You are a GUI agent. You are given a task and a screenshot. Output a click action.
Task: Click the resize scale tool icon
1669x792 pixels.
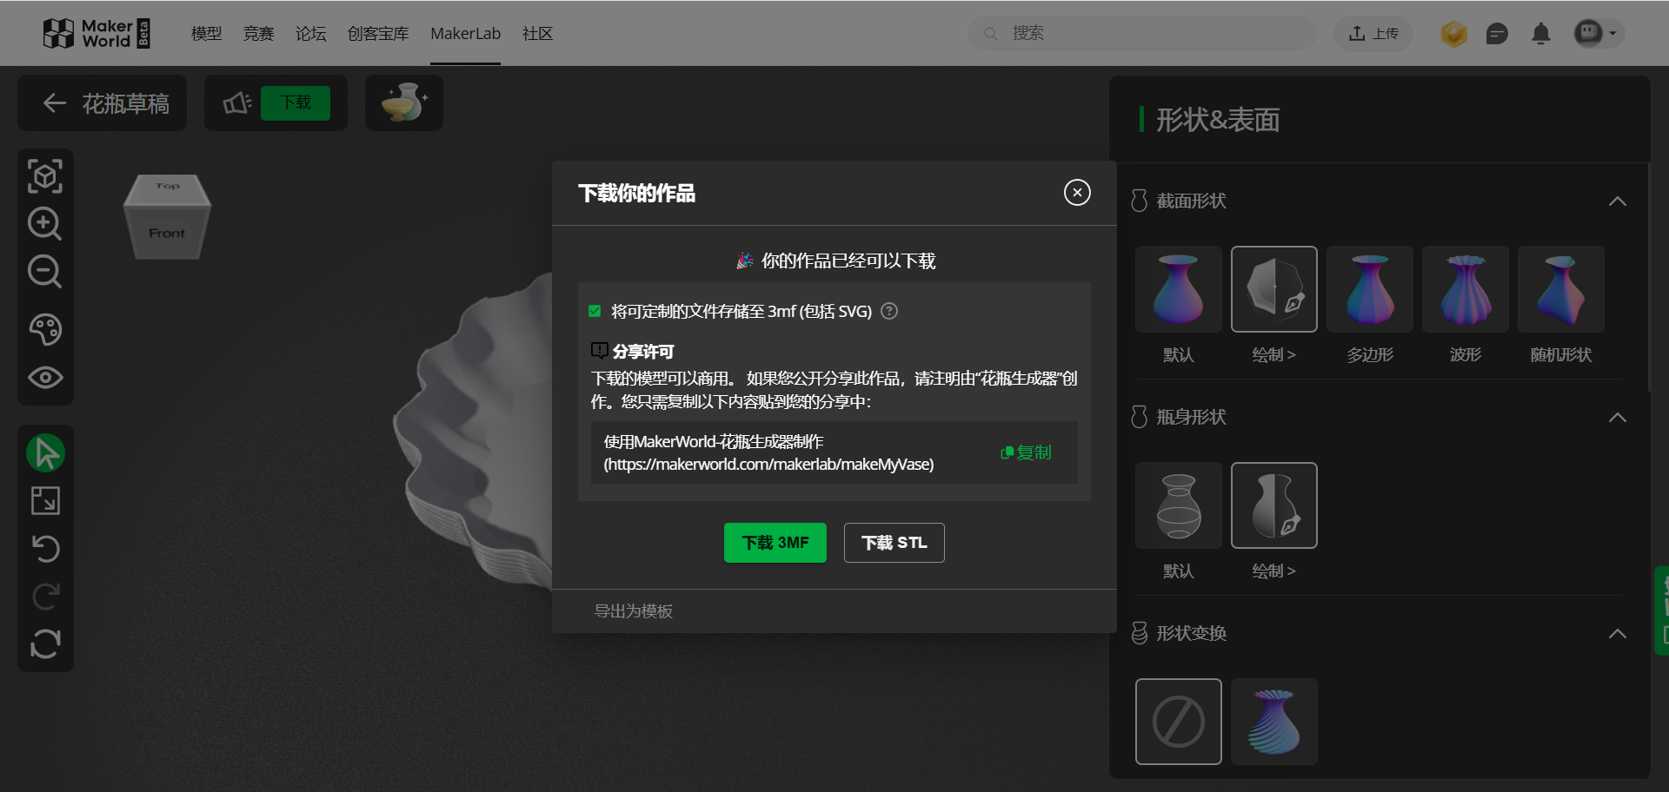tap(45, 501)
